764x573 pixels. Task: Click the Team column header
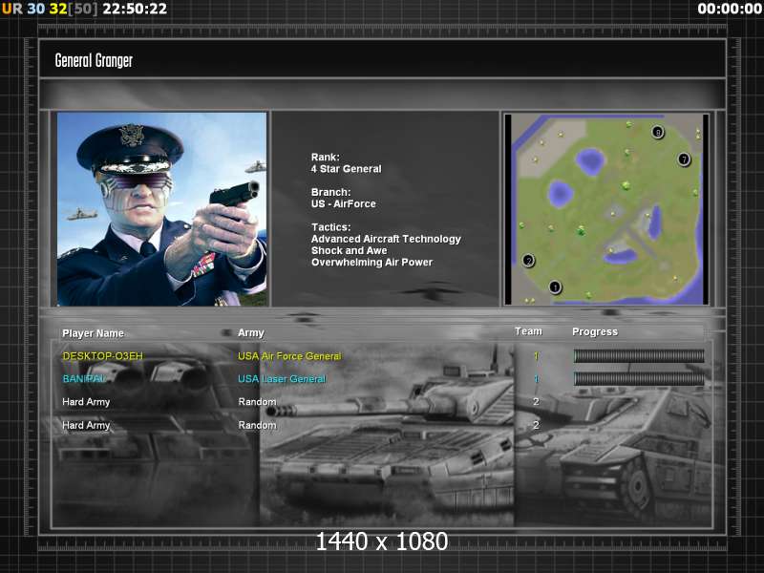pyautogui.click(x=529, y=331)
